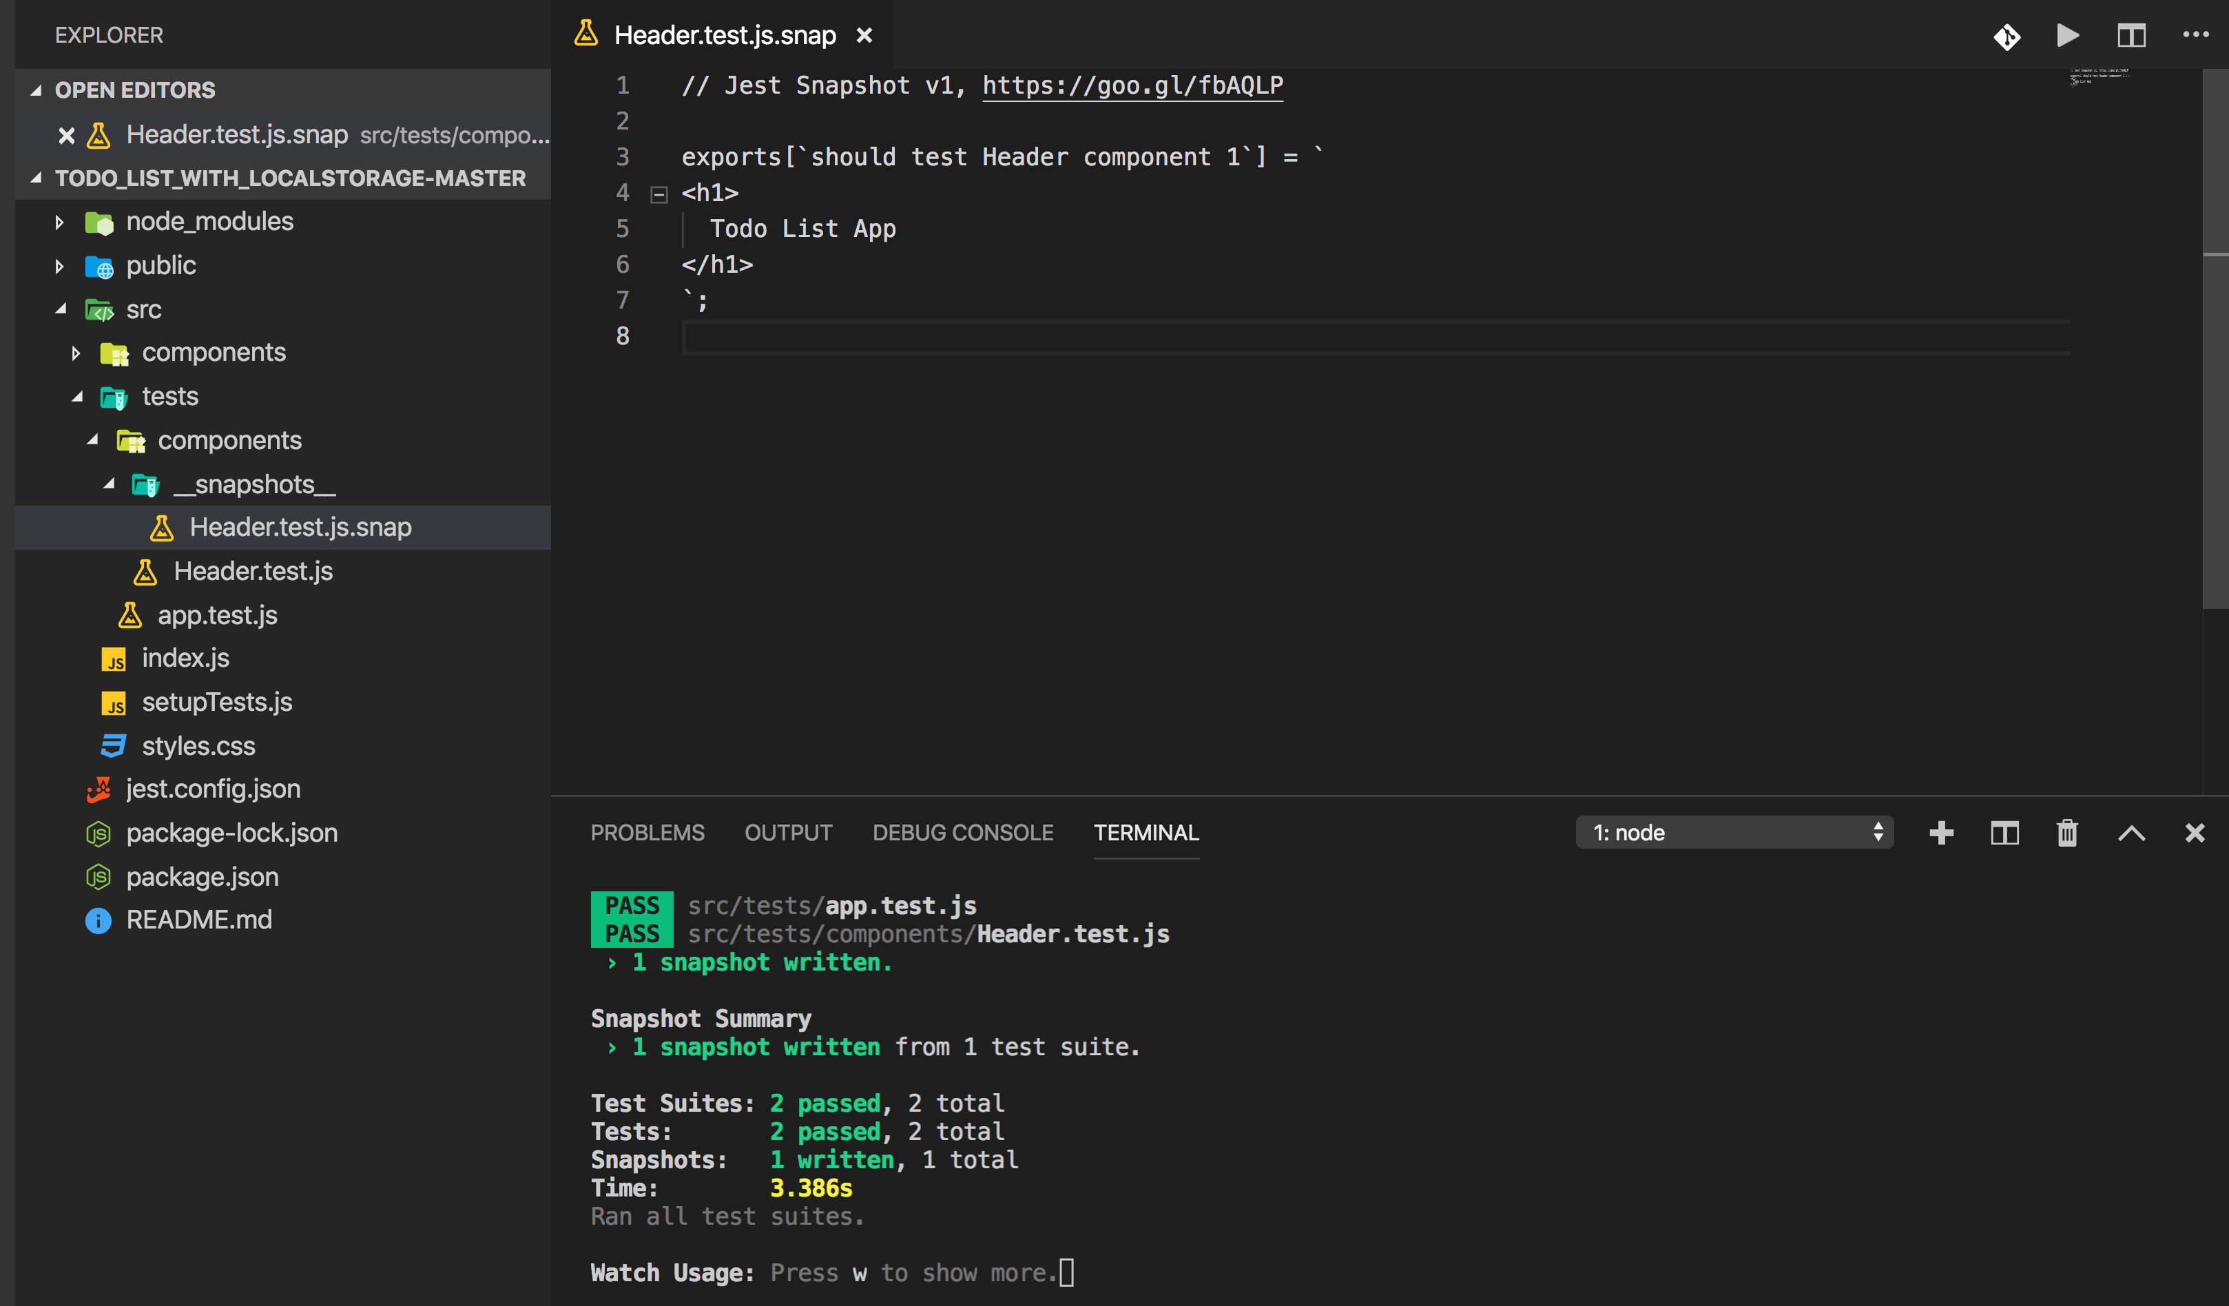Open app.test.js in the file tree

pos(218,616)
